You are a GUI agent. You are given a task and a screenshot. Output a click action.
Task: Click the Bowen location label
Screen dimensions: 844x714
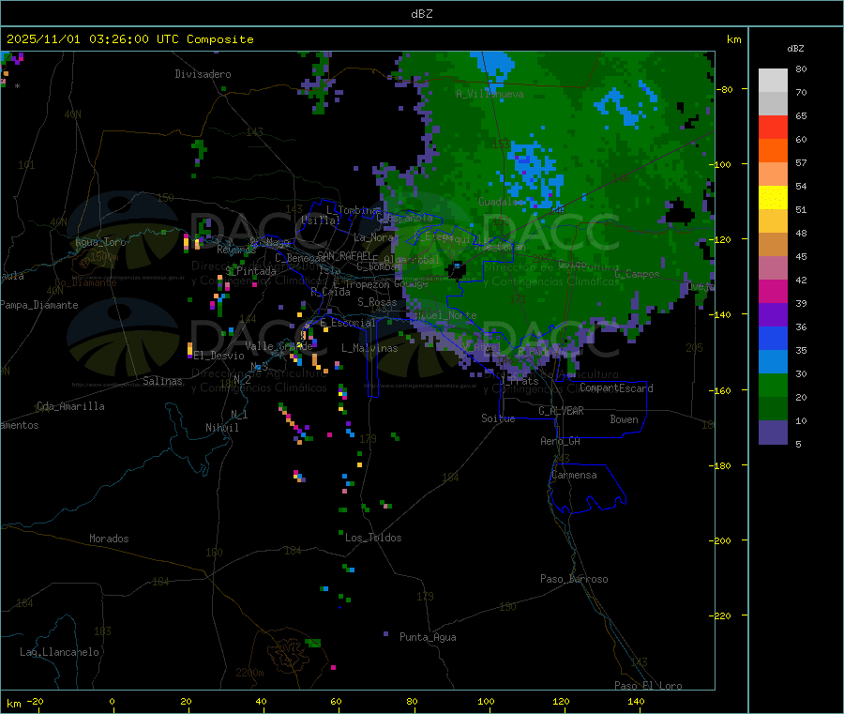coord(624,419)
